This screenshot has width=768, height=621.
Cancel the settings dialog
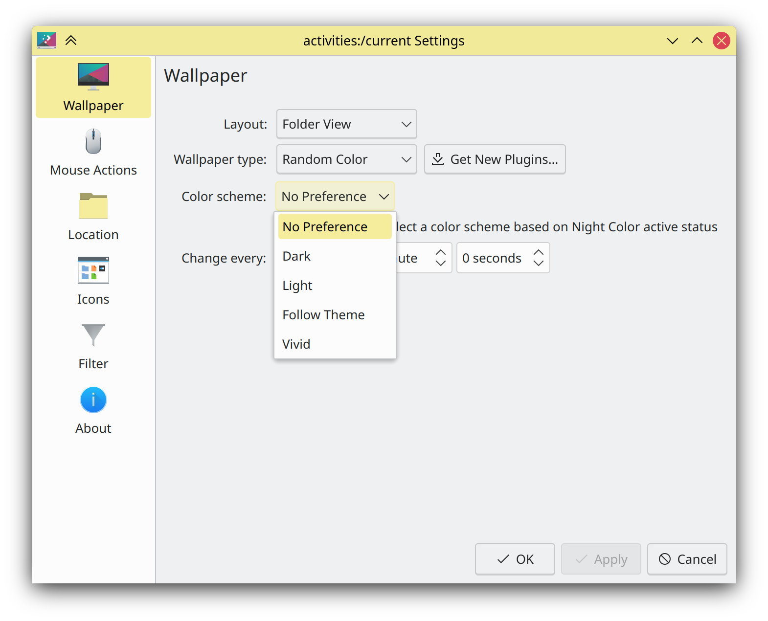pyautogui.click(x=687, y=559)
